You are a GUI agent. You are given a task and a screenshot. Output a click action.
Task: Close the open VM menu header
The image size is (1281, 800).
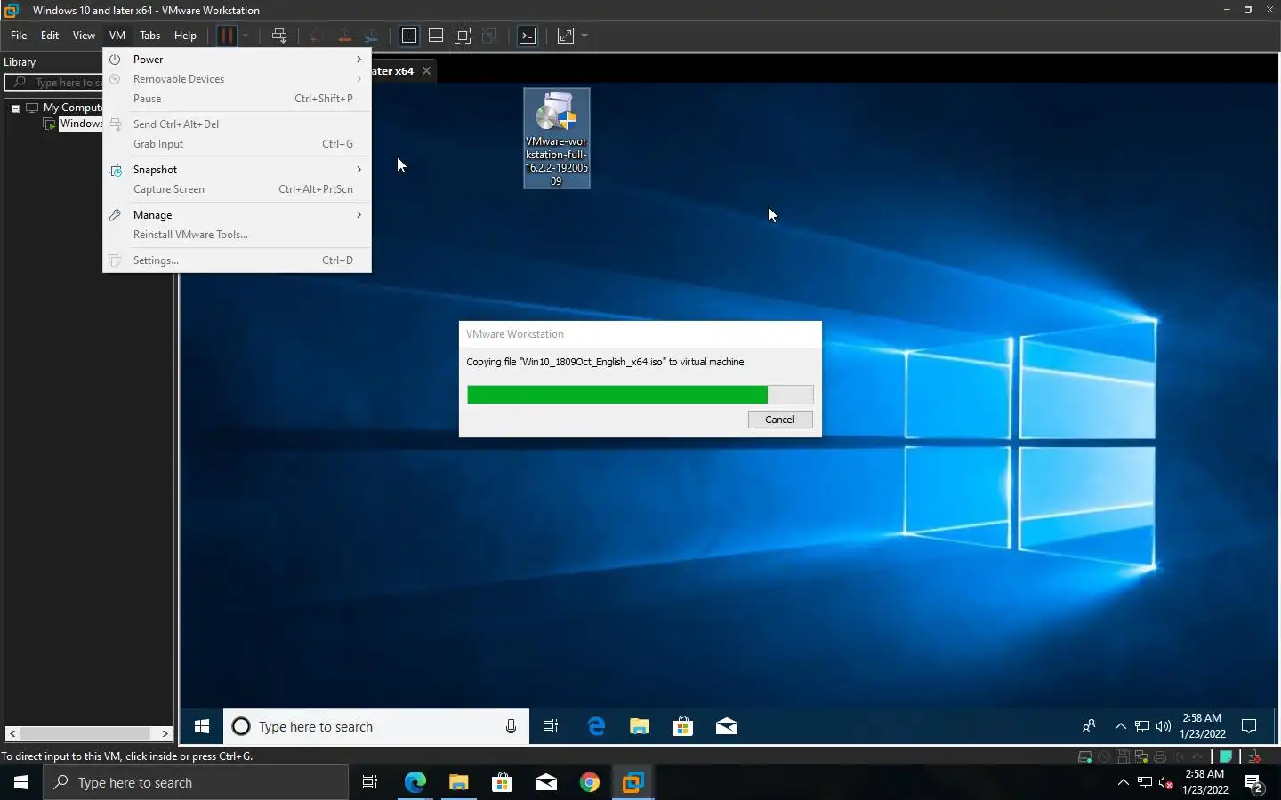tap(117, 36)
